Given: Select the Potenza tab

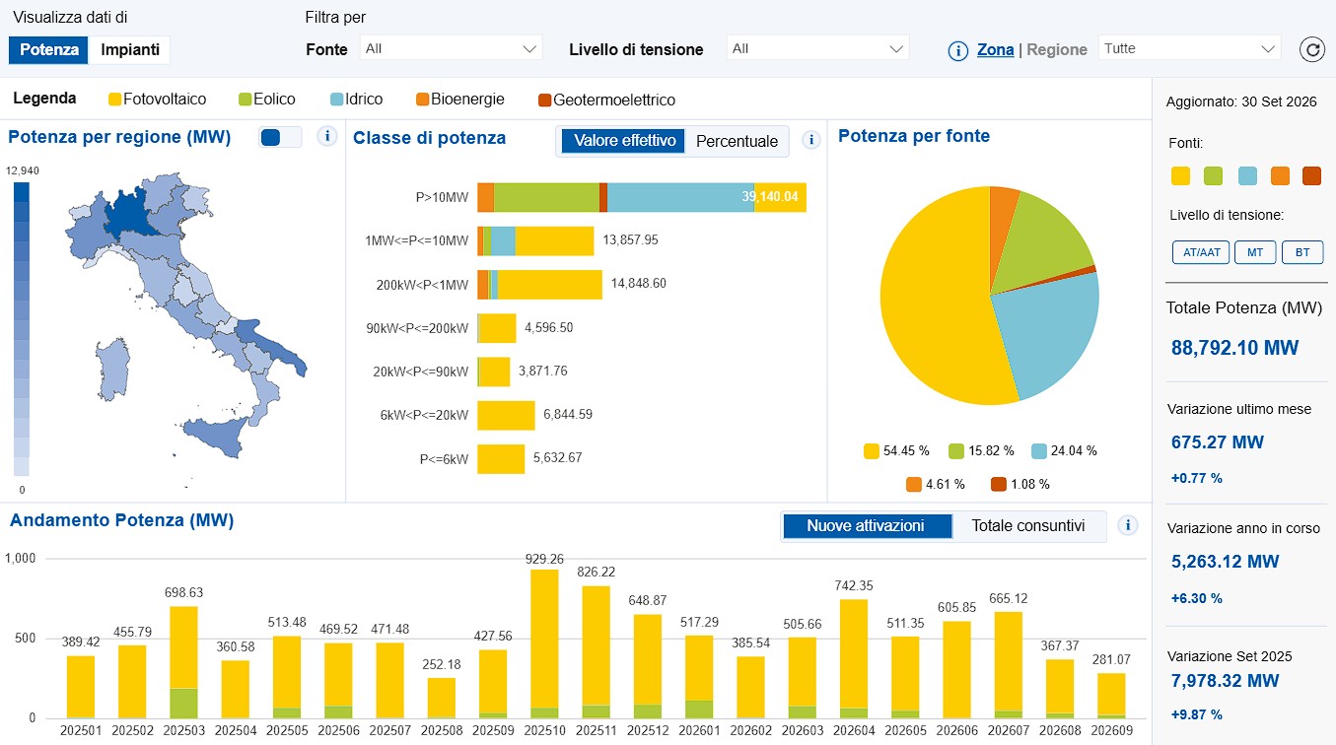Looking at the screenshot, I should point(49,50).
